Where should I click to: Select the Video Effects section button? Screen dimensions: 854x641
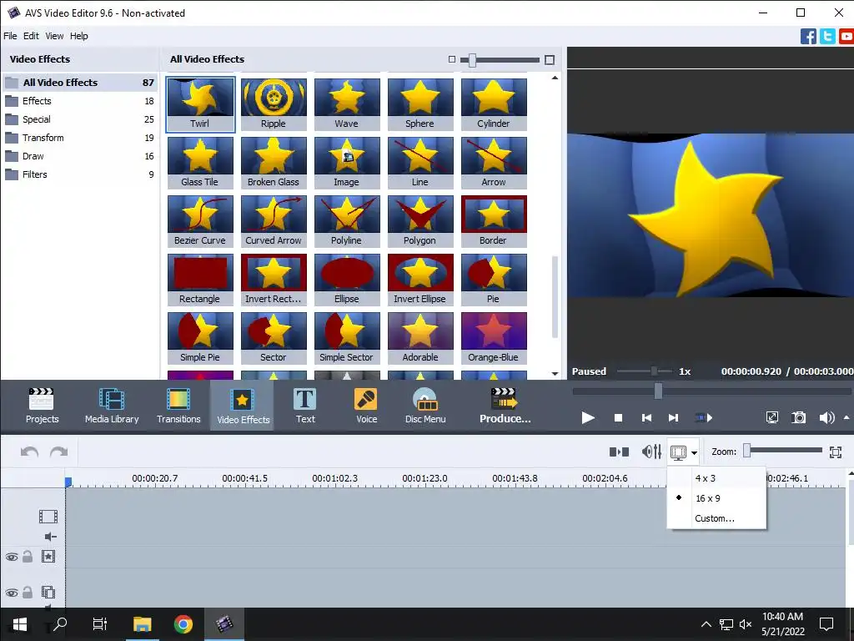(x=243, y=405)
